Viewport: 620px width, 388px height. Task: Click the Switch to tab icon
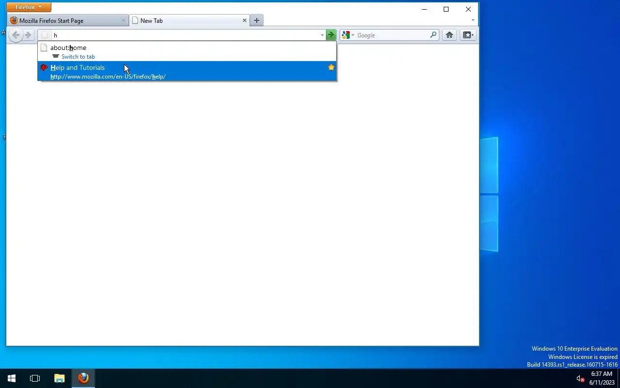click(x=56, y=56)
